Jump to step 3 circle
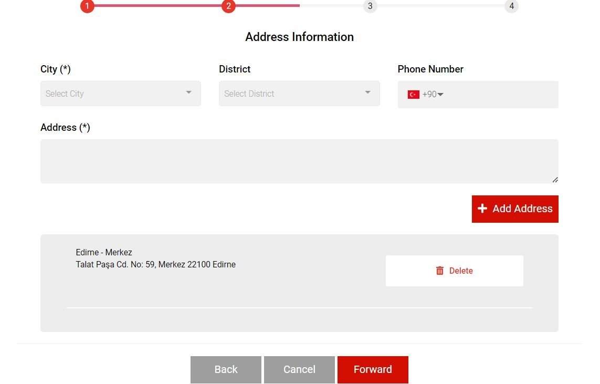600x384 pixels. coord(370,6)
